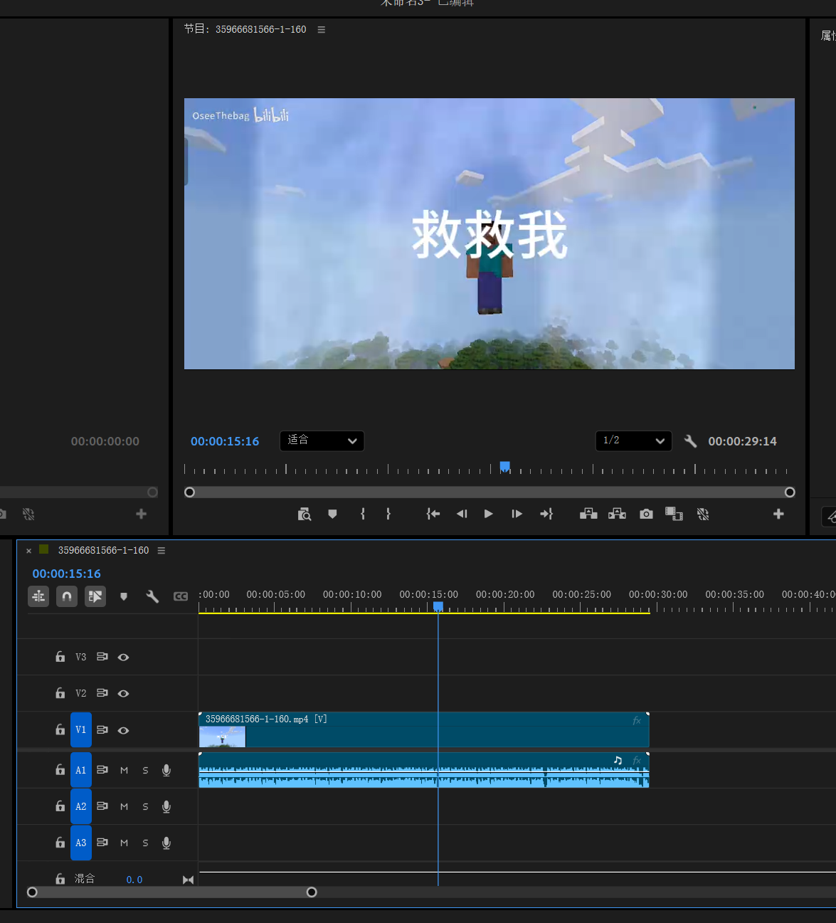Select the play button in program monitor
This screenshot has height=923, width=836.
coord(488,514)
